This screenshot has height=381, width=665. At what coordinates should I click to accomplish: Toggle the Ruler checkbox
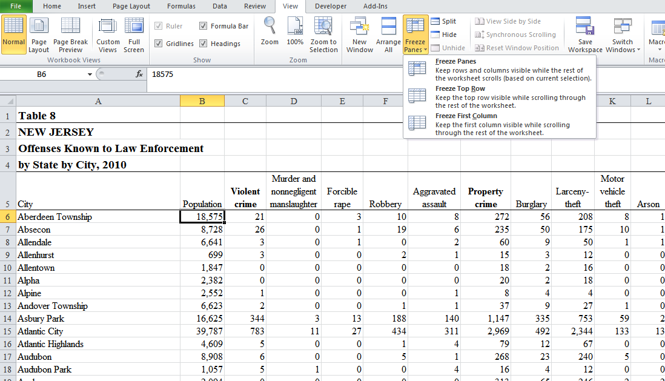(x=159, y=25)
